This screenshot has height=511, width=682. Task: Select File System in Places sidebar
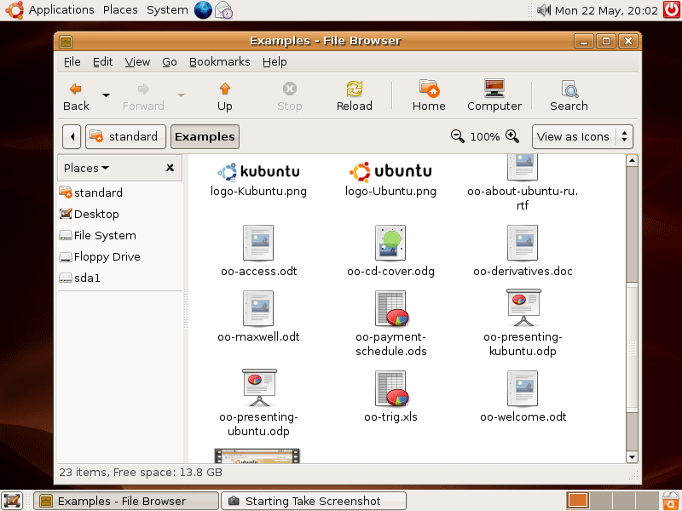(104, 235)
